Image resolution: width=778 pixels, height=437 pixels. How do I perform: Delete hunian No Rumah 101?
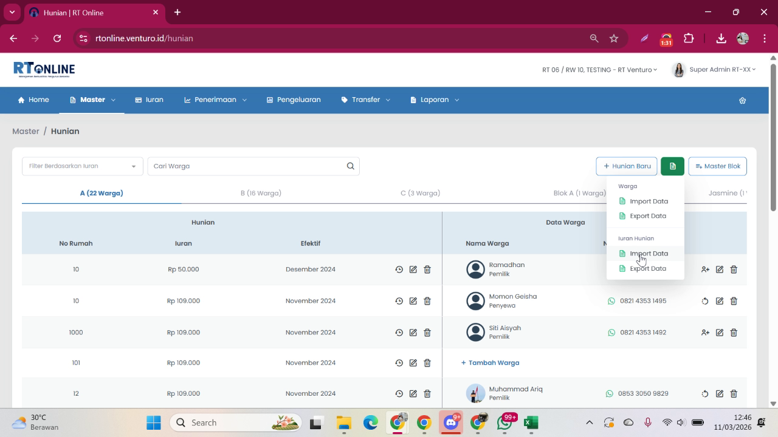tap(427, 363)
